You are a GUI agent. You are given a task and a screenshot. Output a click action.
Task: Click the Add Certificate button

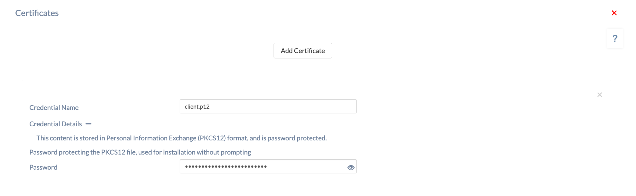click(303, 51)
